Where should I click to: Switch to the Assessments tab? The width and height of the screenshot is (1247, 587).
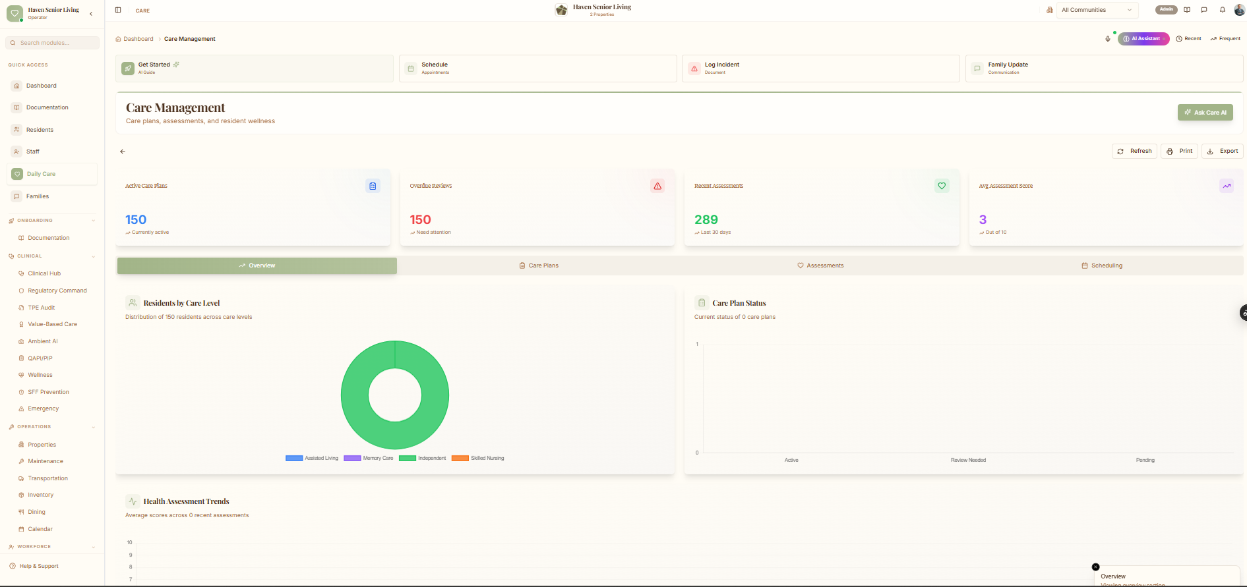point(820,266)
